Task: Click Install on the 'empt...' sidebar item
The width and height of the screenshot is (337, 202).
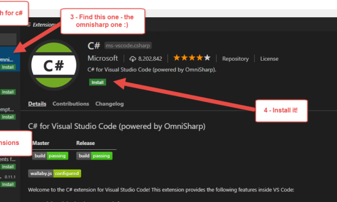Action: (x=8, y=117)
